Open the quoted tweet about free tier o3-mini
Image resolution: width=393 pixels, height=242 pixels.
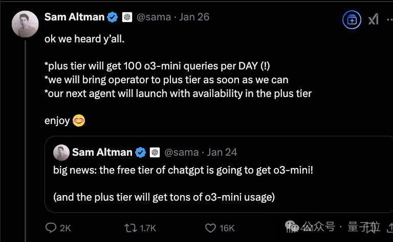coord(215,183)
